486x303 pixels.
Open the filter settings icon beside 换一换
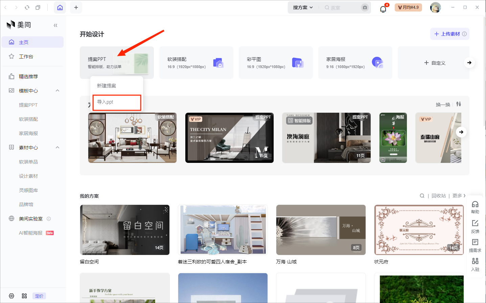459,104
